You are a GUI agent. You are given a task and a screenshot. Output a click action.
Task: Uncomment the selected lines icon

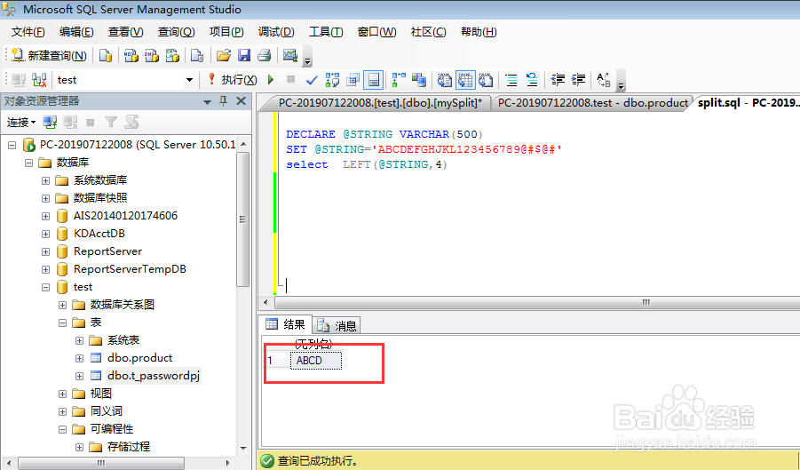[532, 80]
